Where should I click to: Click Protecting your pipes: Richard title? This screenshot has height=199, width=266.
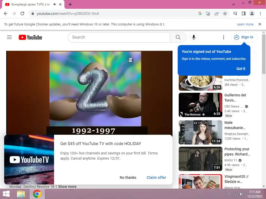pyautogui.click(x=237, y=151)
